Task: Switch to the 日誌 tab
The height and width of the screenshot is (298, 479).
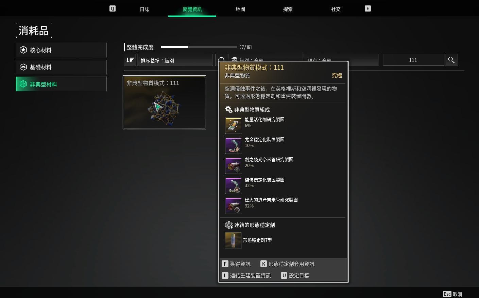Action: tap(144, 9)
